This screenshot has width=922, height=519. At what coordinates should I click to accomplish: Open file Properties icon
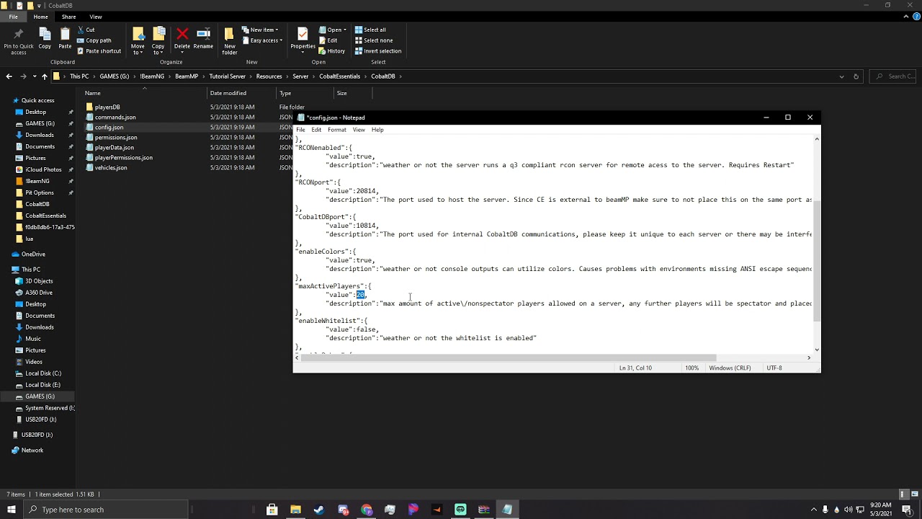[x=303, y=34]
